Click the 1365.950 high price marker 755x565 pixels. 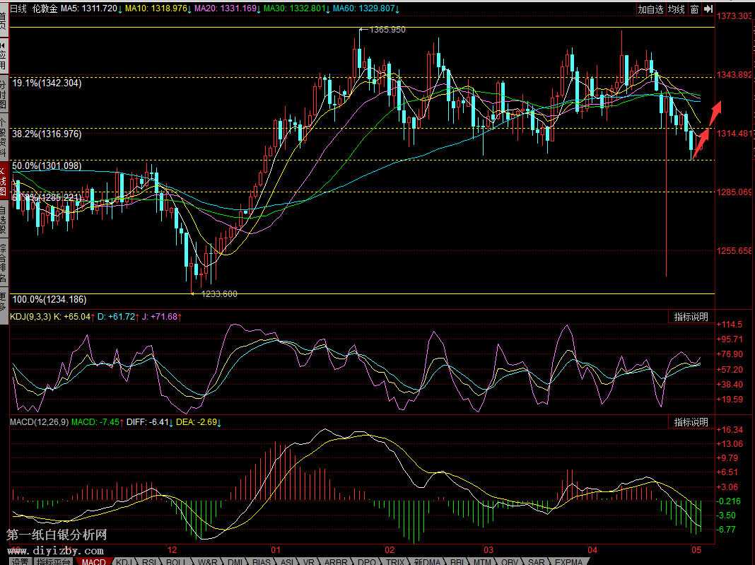point(387,30)
